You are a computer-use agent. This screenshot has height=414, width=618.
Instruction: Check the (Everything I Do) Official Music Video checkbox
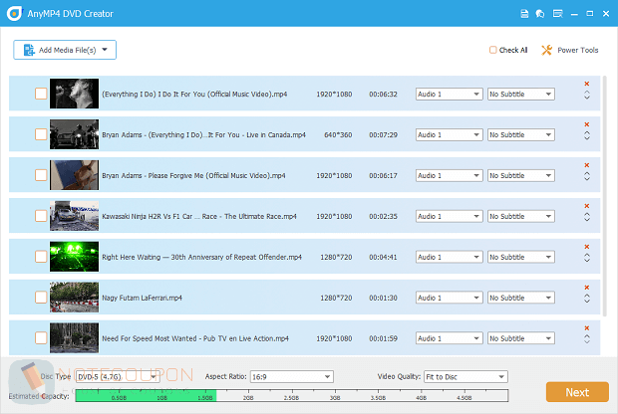point(41,94)
